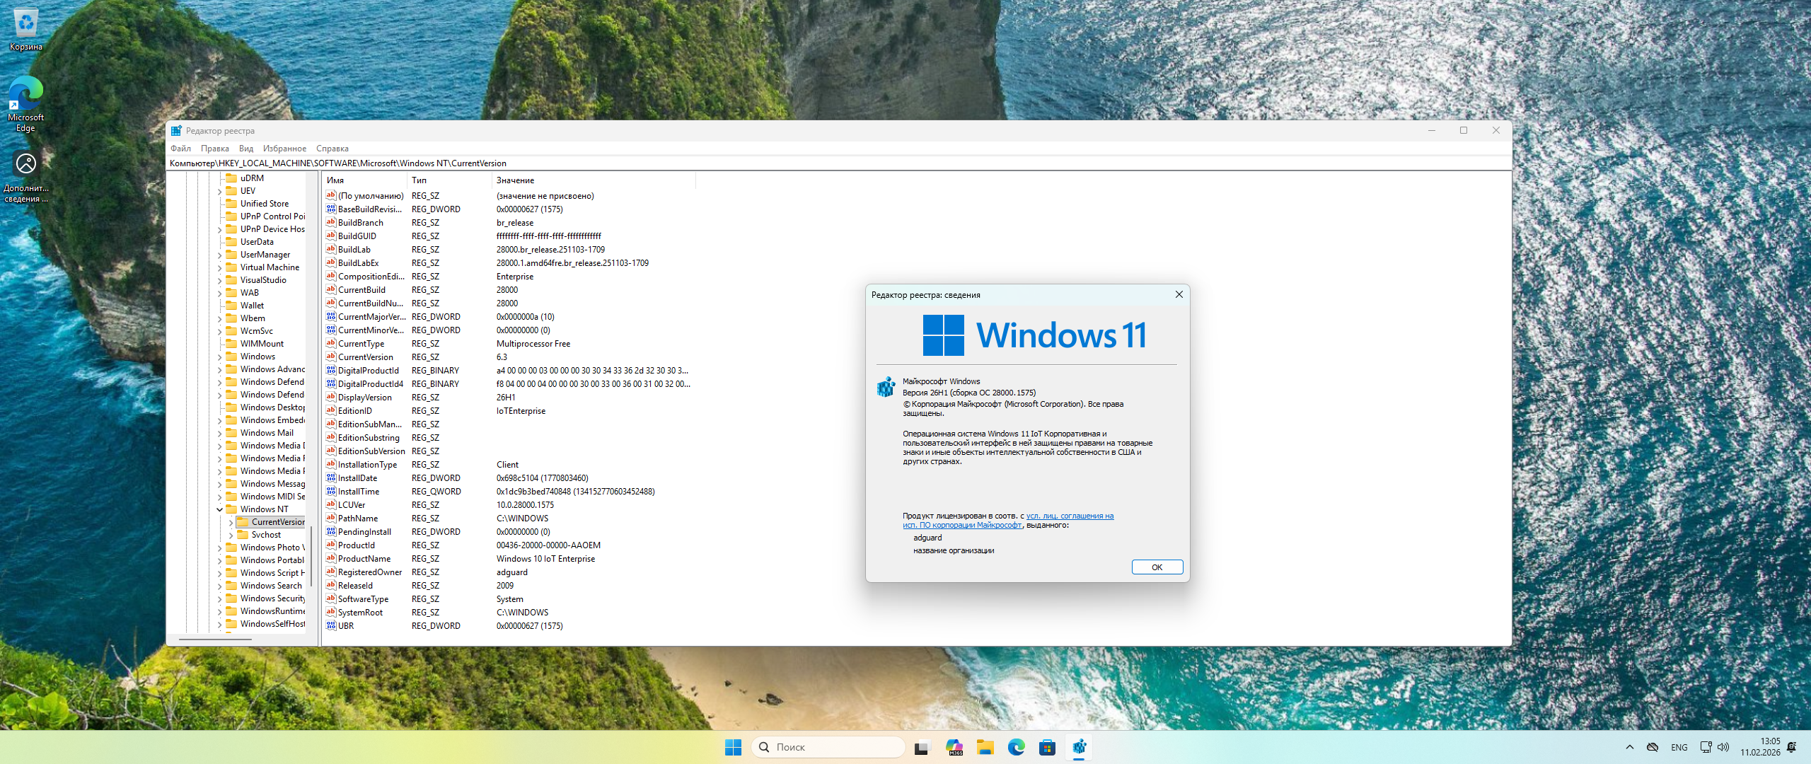Show hidden system tray icons chevron
This screenshot has width=1811, height=764.
pyautogui.click(x=1630, y=747)
